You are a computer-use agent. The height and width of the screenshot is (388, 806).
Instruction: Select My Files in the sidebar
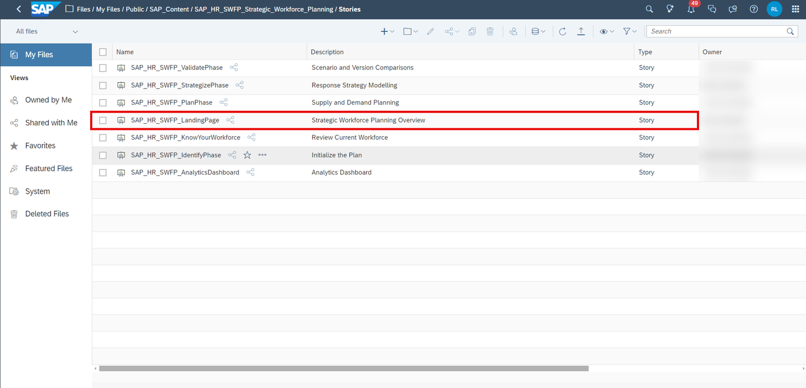pos(46,55)
